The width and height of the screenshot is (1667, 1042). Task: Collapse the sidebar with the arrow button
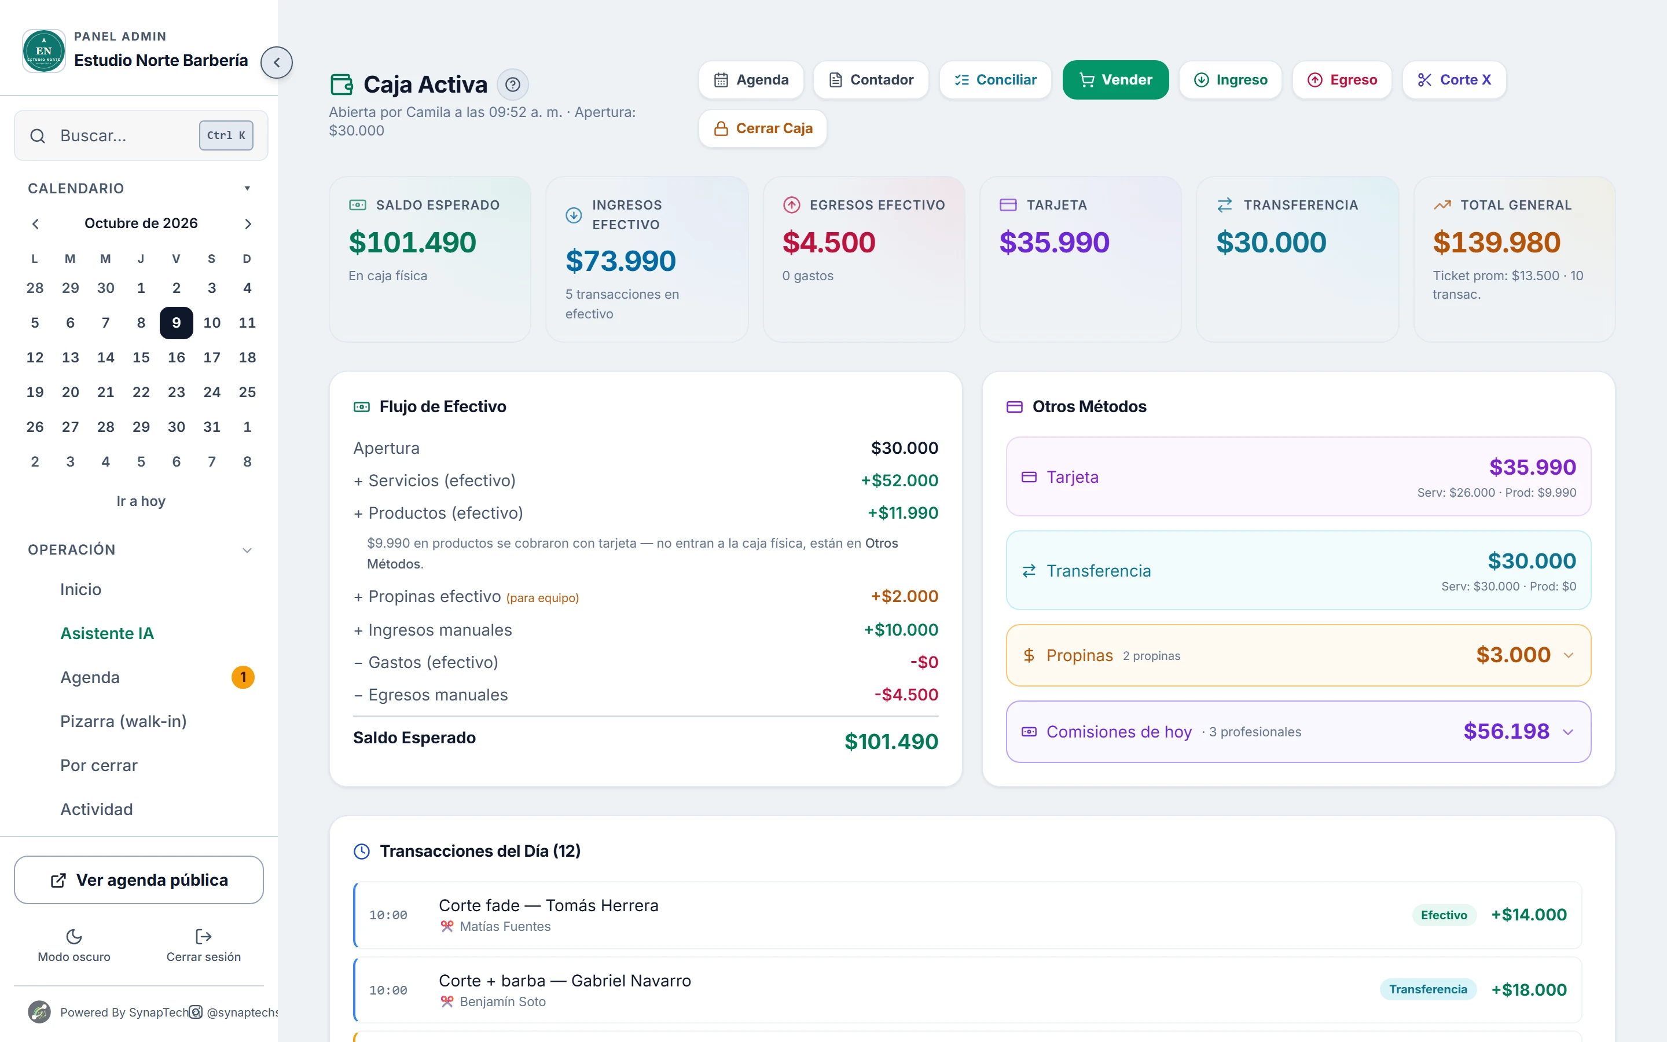[276, 63]
